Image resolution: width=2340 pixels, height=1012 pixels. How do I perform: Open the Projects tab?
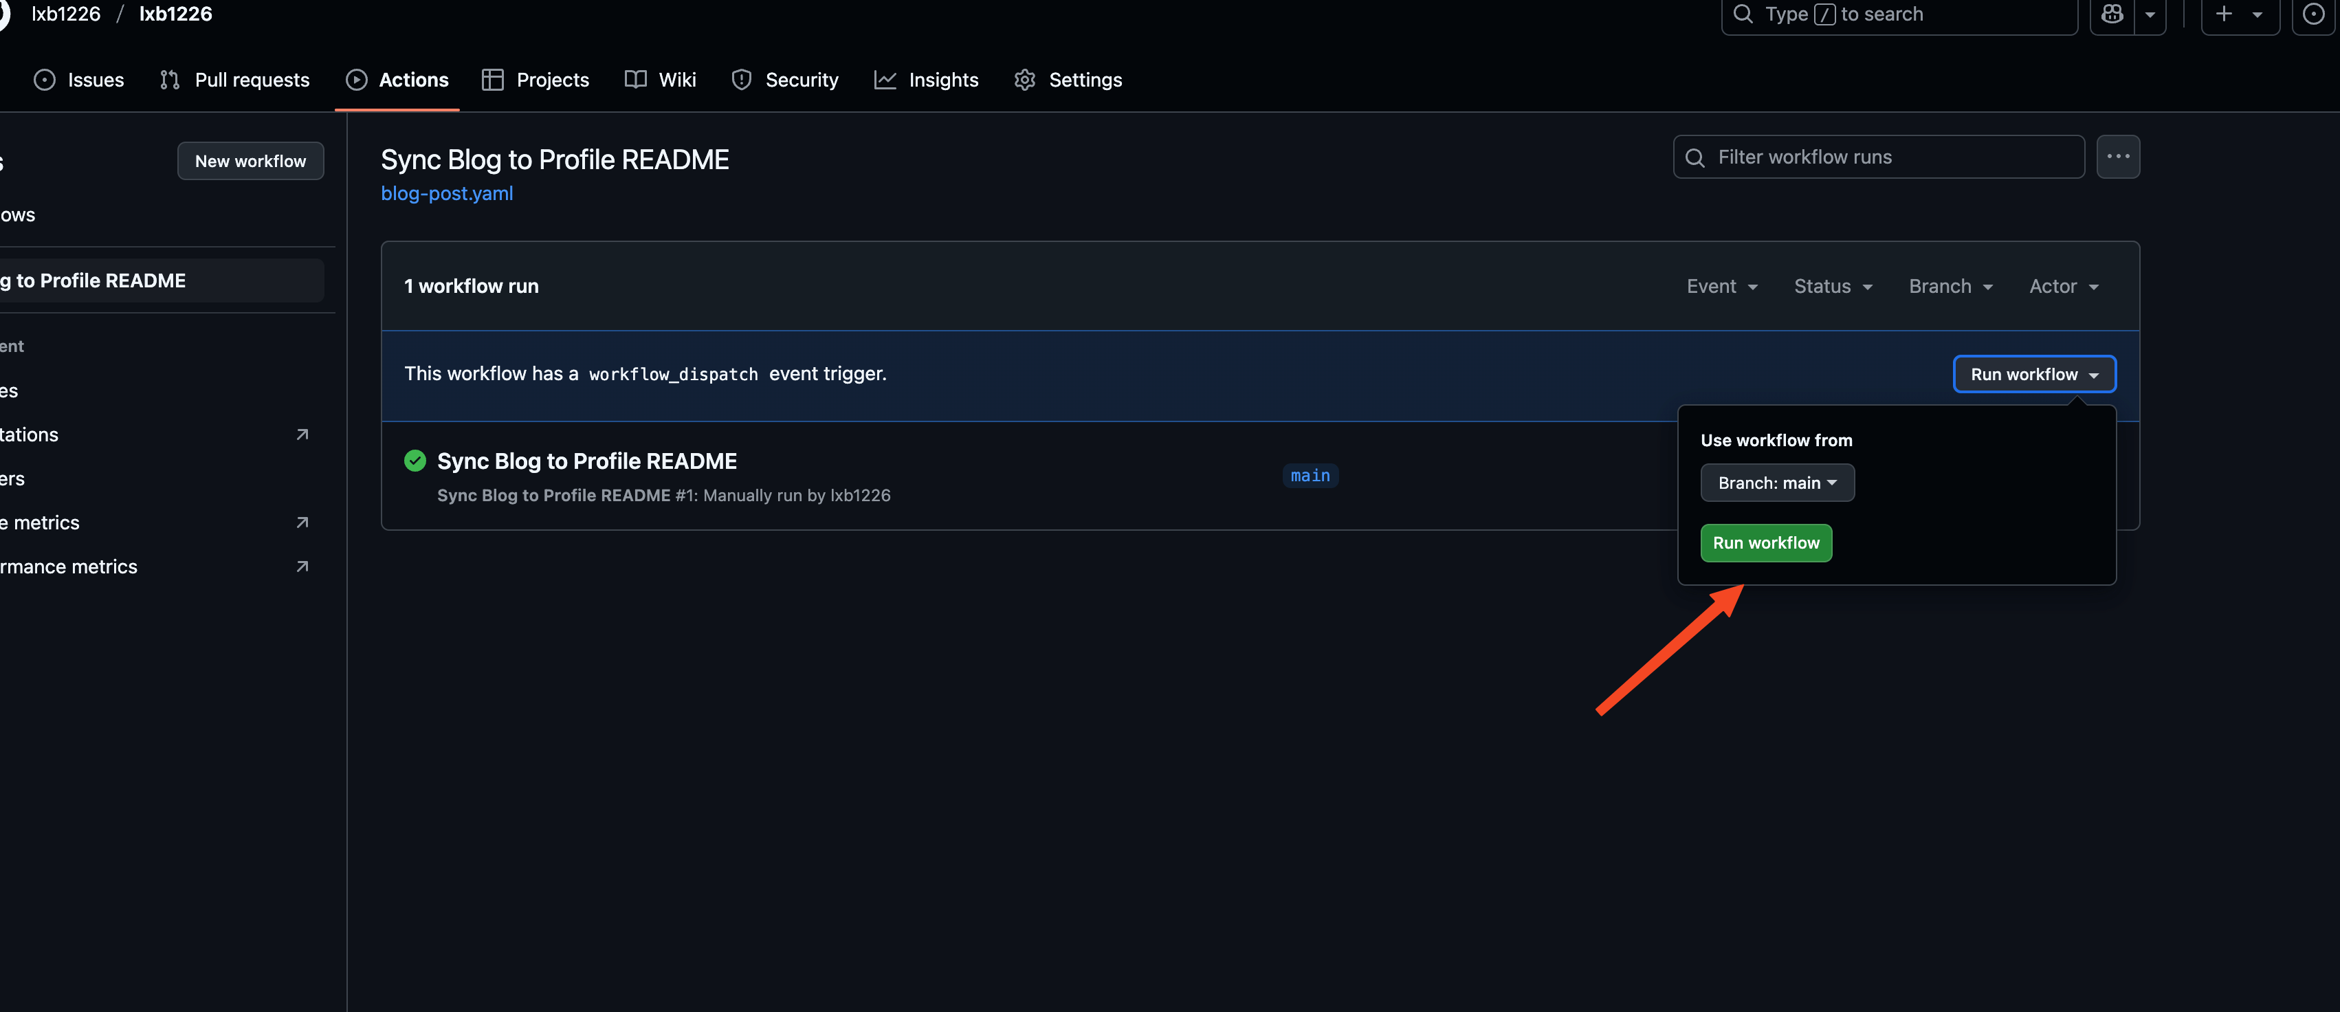point(535,80)
